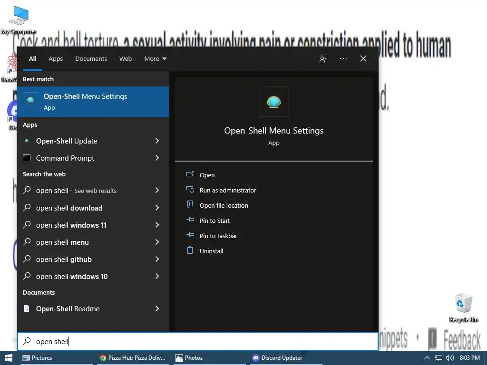Viewport: 487px width, 365px height.
Task: Switch to the Apps filter tab
Action: [56, 58]
